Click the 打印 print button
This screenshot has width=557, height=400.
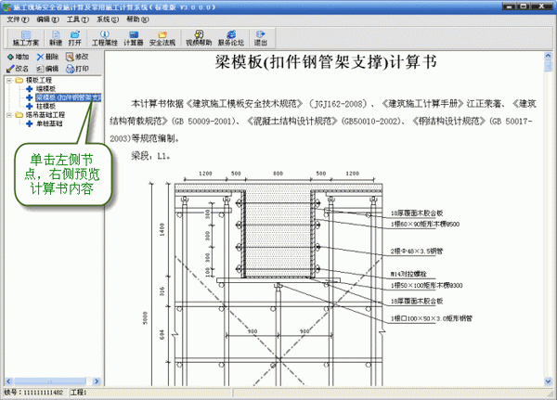pyautogui.click(x=76, y=69)
